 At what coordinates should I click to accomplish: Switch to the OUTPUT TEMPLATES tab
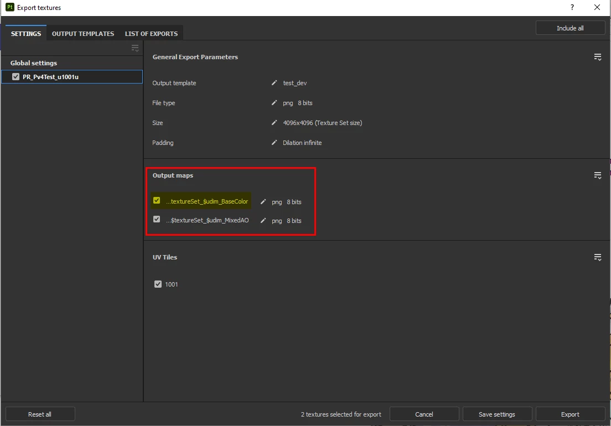[83, 34]
